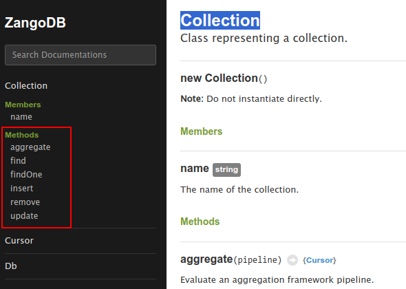
Task: Expand the Cursor section in the sidebar
Action: (19, 241)
